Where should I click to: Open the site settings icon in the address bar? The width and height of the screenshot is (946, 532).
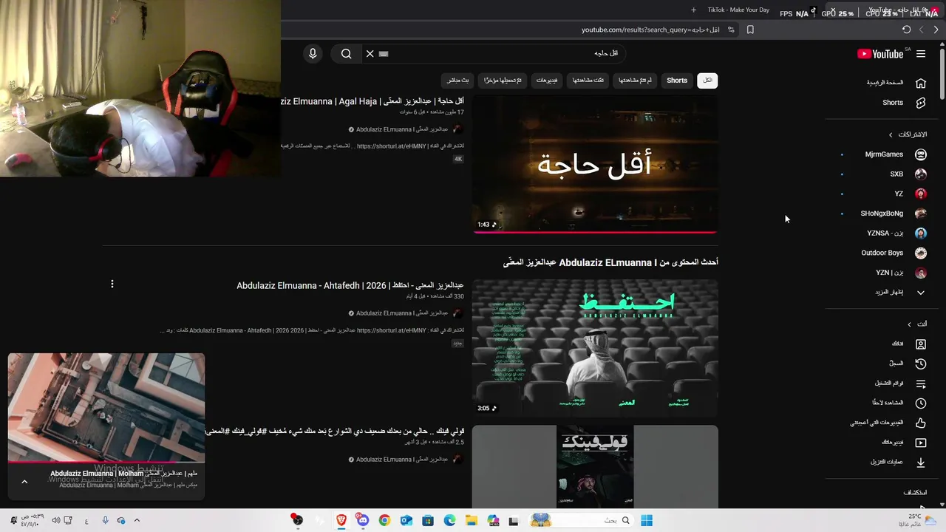click(731, 30)
